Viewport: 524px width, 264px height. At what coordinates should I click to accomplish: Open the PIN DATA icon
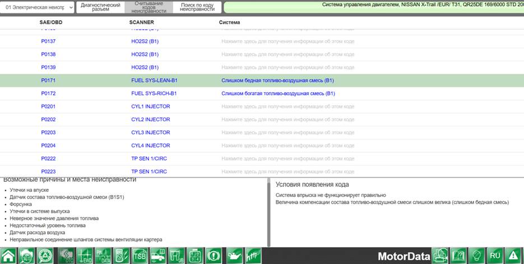click(x=103, y=256)
